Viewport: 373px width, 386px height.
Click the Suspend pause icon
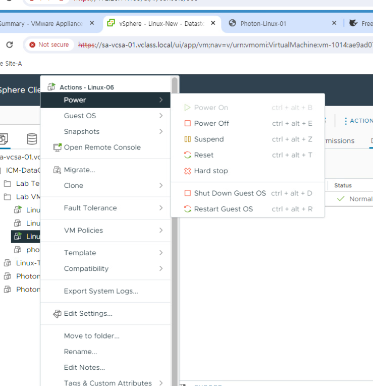pyautogui.click(x=187, y=139)
